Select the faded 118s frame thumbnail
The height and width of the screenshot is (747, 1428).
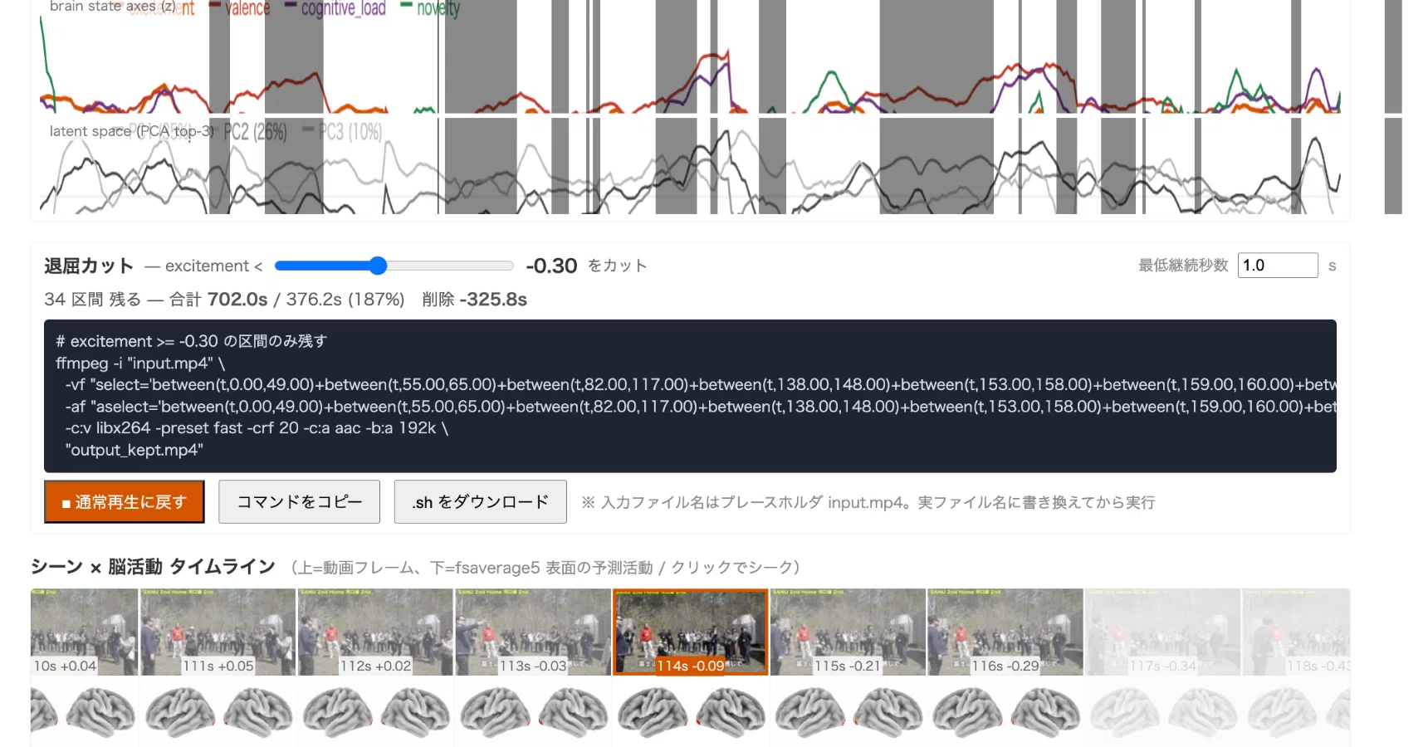point(1296,632)
